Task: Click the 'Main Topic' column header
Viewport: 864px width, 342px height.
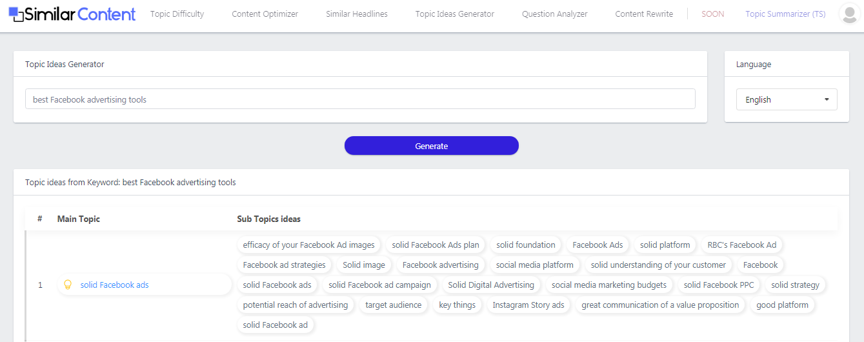Action: coord(79,219)
